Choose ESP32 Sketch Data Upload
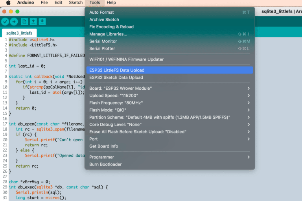 click(116, 77)
